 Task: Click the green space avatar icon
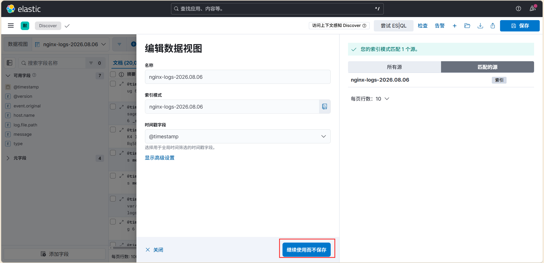[x=25, y=26]
